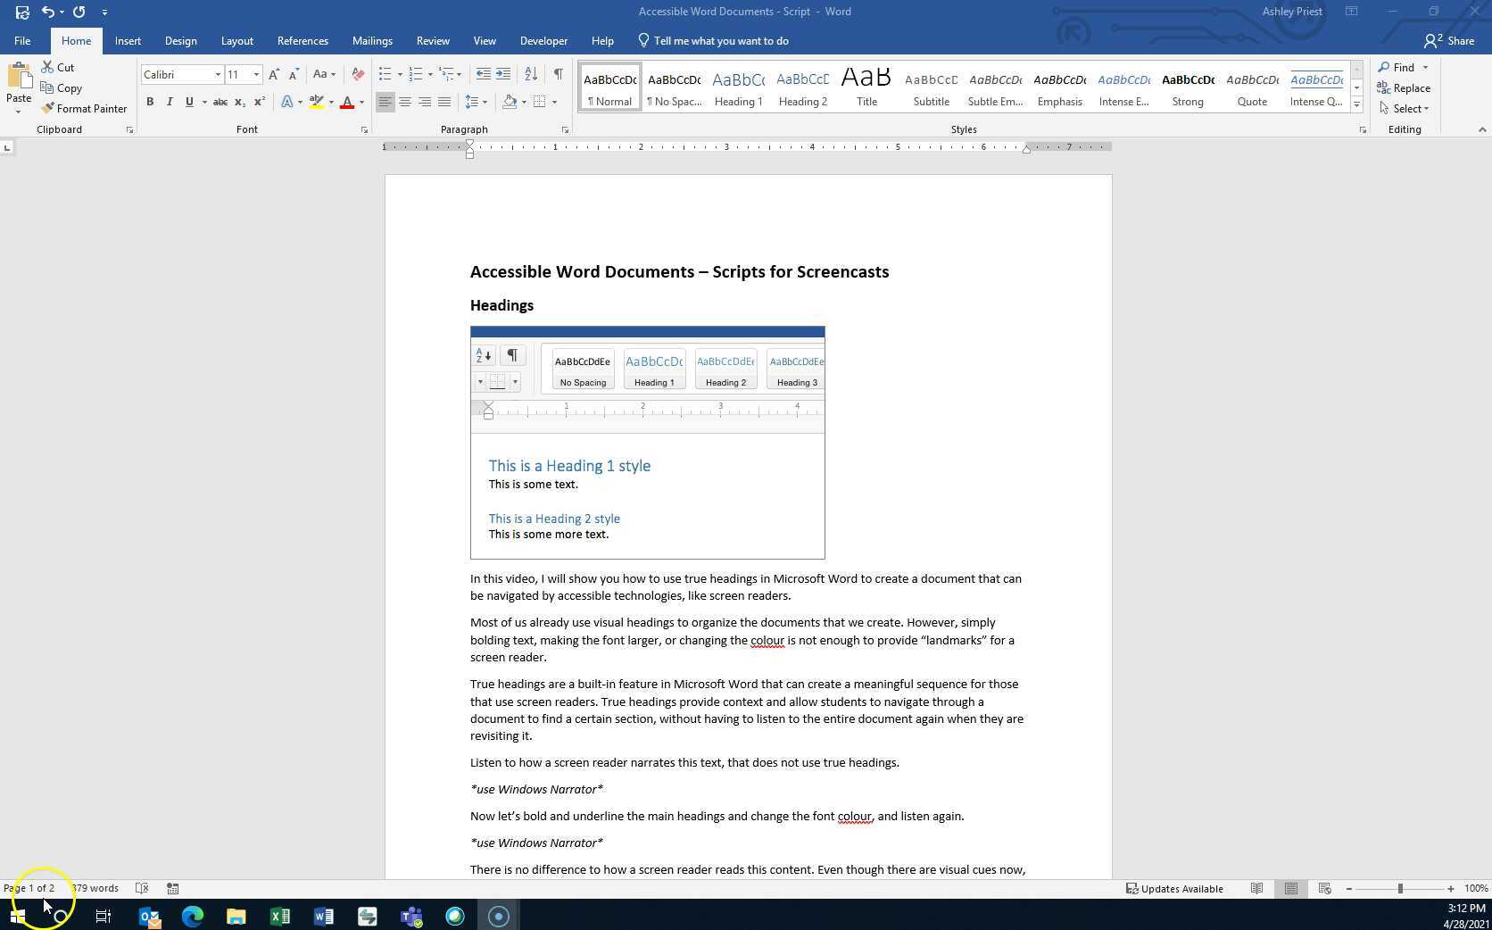Image resolution: width=1492 pixels, height=930 pixels.
Task: Switch to the References ribbon tab
Action: click(302, 40)
